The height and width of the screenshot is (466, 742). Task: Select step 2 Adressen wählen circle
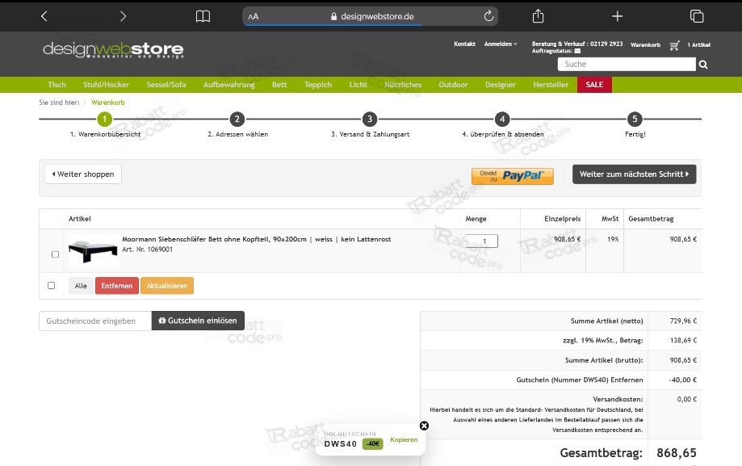(x=237, y=120)
